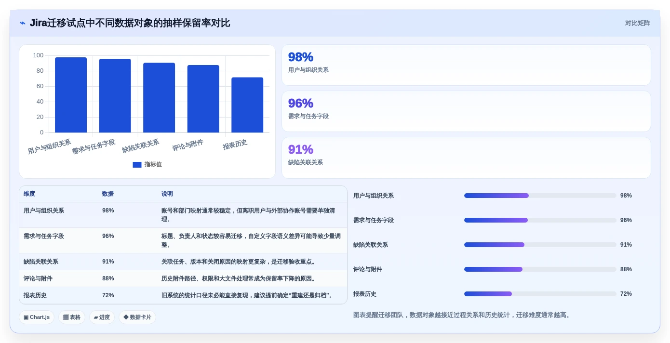Click table cell 缺陷关联关系
Viewport: 670px width, 343px height.
pyautogui.click(x=41, y=262)
